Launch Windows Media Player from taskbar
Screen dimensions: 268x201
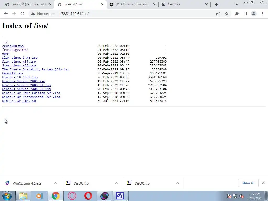[x=39, y=196]
